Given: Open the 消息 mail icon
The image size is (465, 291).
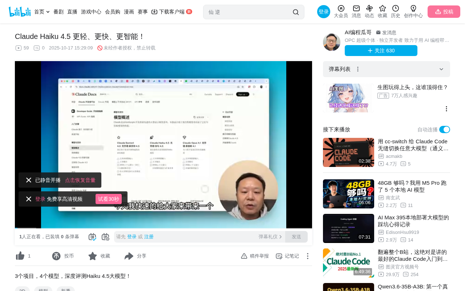Looking at the screenshot, I should [x=356, y=12].
